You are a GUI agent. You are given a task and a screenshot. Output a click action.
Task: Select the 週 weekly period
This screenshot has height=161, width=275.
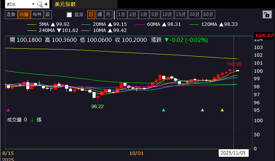click(x=100, y=14)
